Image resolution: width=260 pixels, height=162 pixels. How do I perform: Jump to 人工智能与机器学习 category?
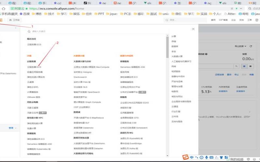(x=181, y=61)
